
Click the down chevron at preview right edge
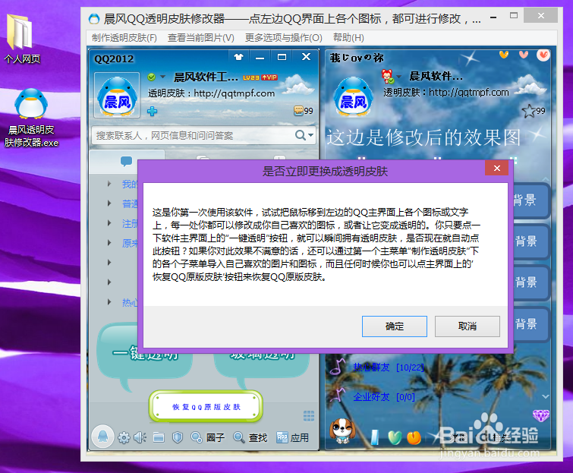click(x=546, y=396)
